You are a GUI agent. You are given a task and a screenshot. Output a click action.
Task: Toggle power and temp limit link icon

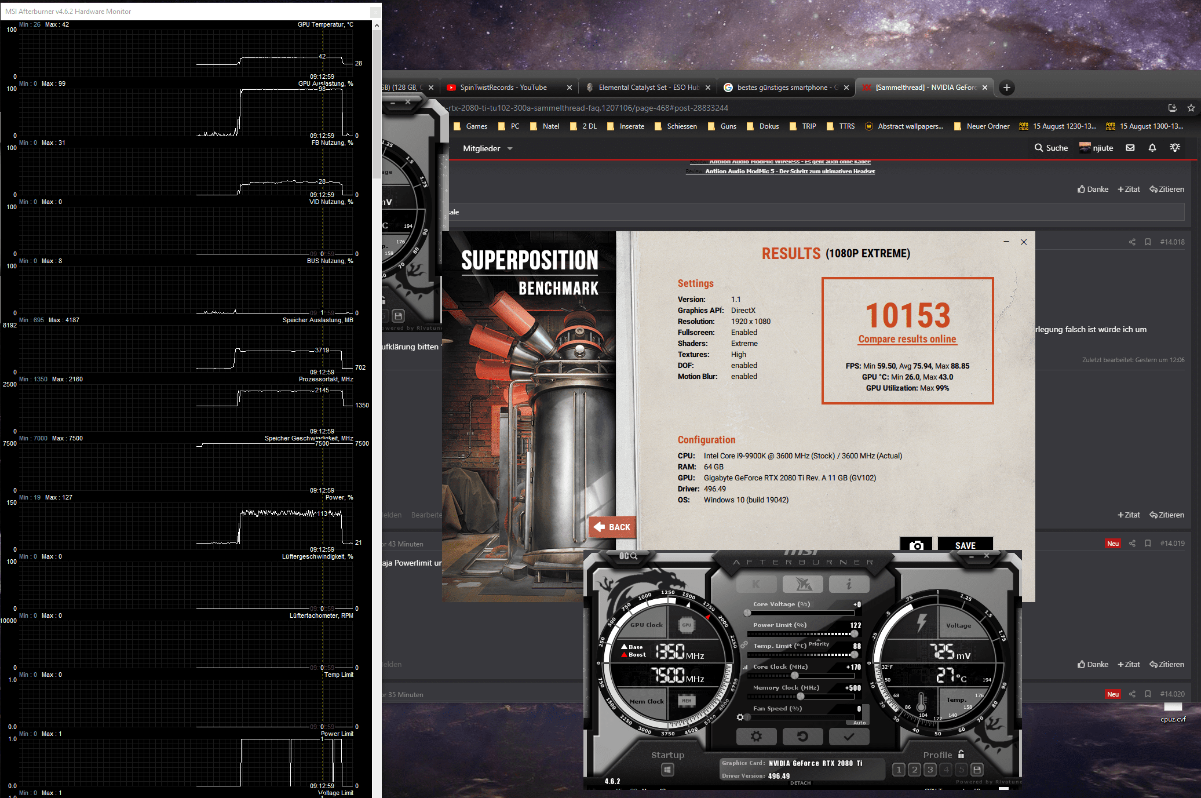click(744, 644)
